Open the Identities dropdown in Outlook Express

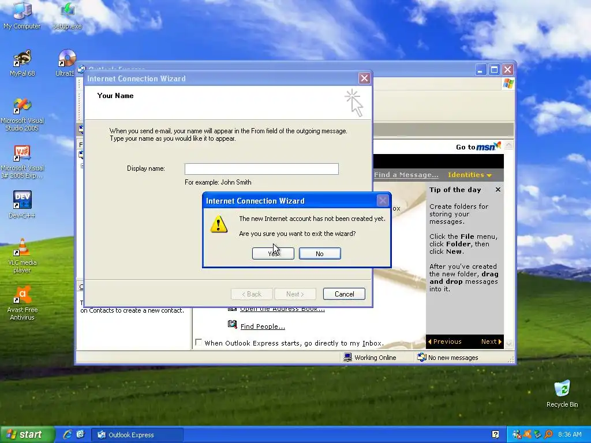(470, 175)
